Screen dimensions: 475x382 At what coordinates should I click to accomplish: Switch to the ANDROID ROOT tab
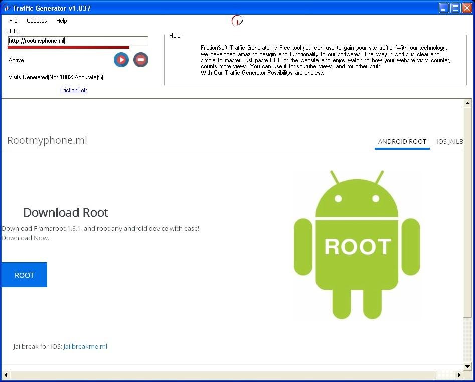click(402, 141)
